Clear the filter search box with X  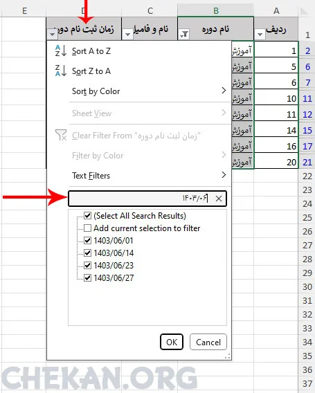(x=219, y=199)
